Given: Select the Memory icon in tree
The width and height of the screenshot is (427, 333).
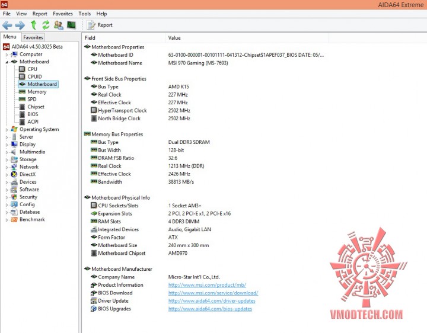Looking at the screenshot, I should (x=22, y=92).
